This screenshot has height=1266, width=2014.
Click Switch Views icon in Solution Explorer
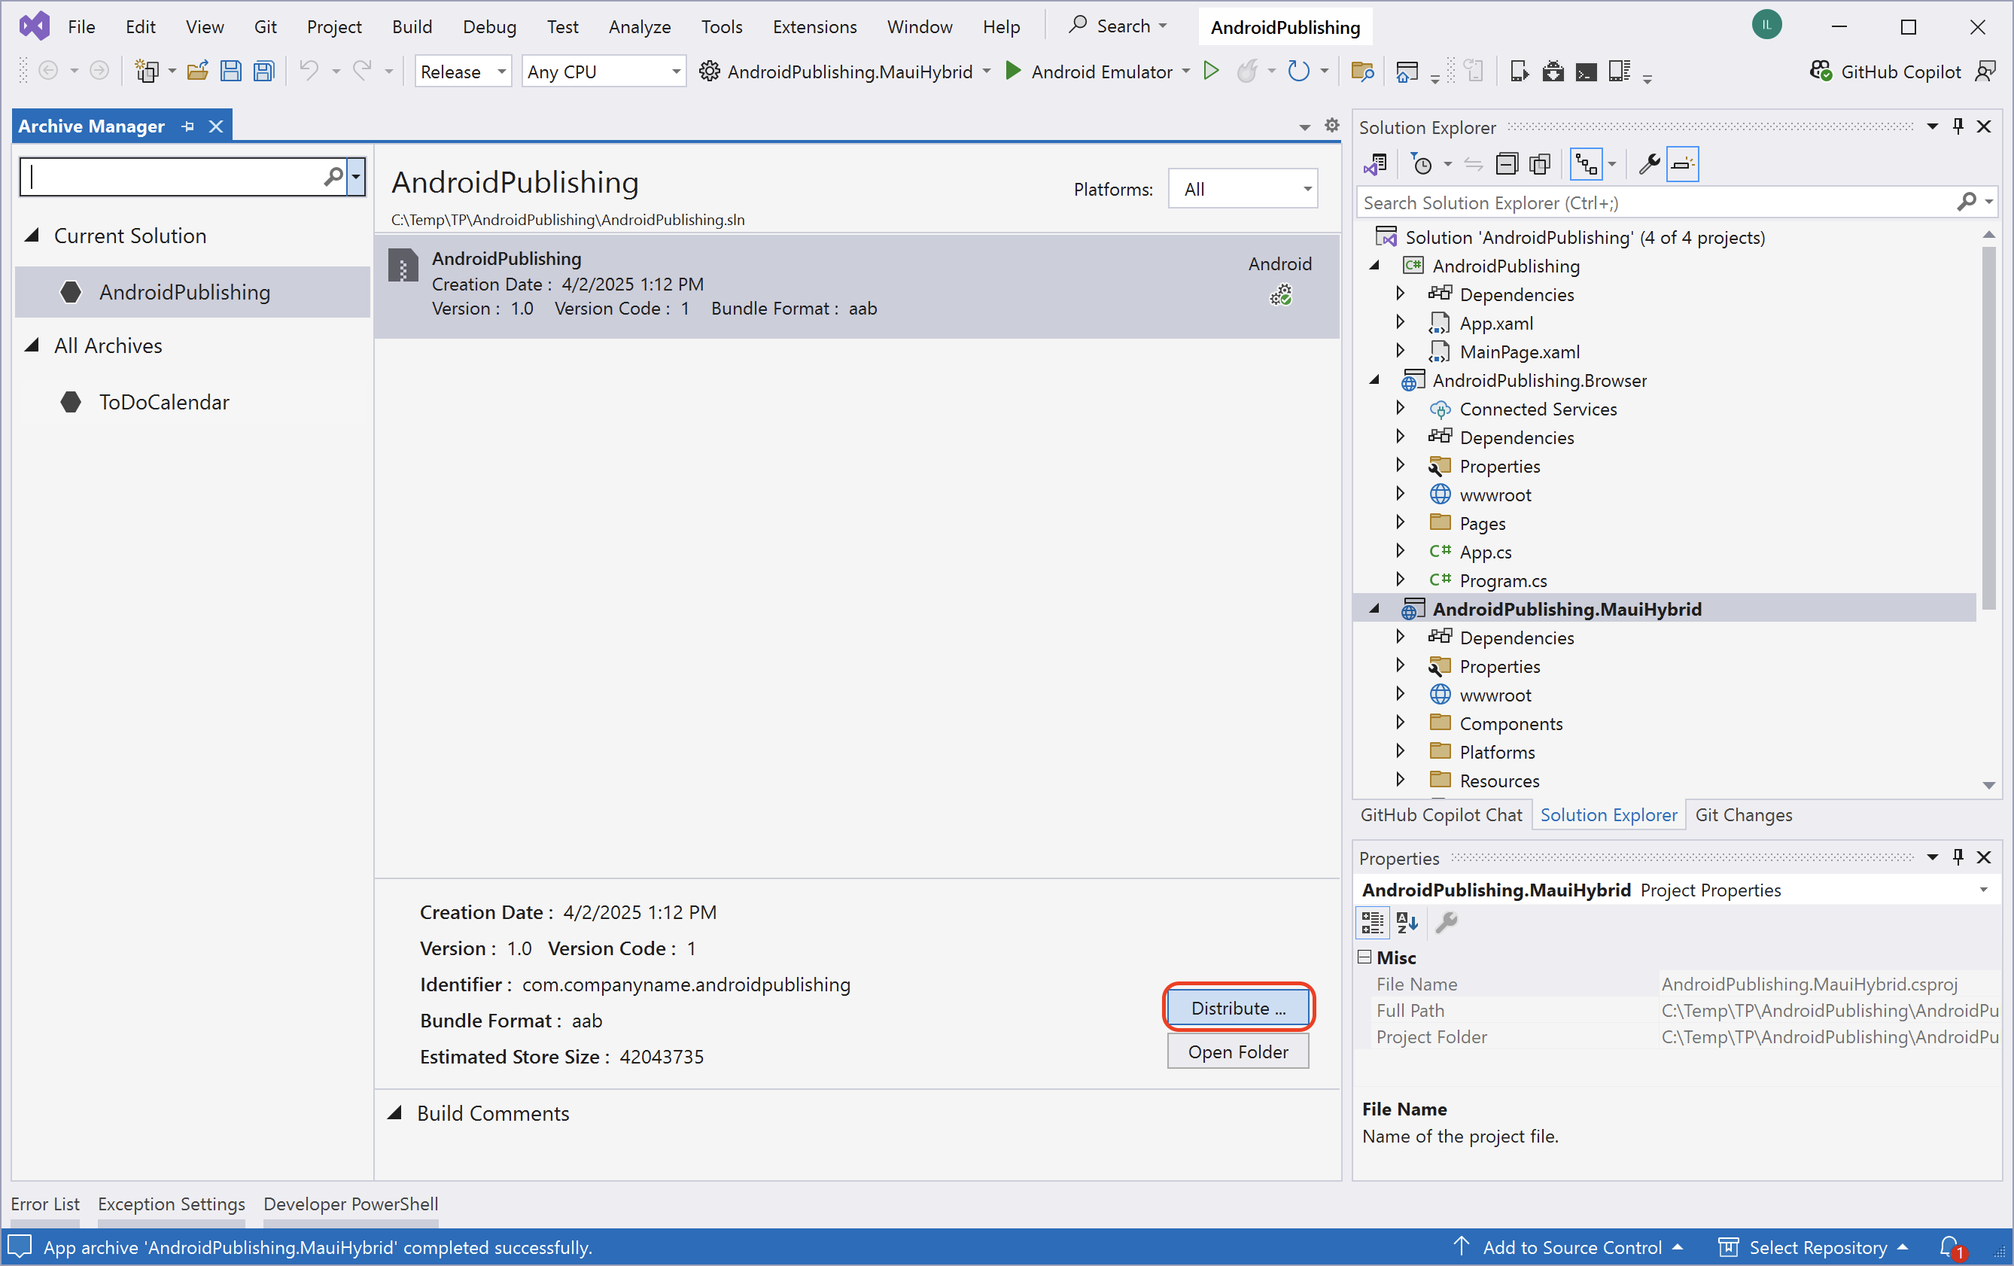(x=1374, y=164)
